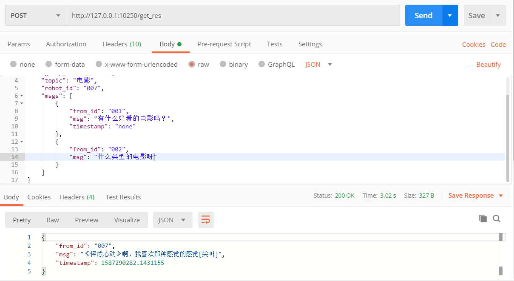Screen dimensions: 514x281
Task: Click the "robot_id": "007" line
Action: [x=73, y=88]
